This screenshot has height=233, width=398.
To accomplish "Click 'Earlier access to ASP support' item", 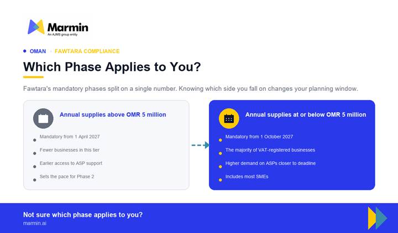I will pos(71,163).
